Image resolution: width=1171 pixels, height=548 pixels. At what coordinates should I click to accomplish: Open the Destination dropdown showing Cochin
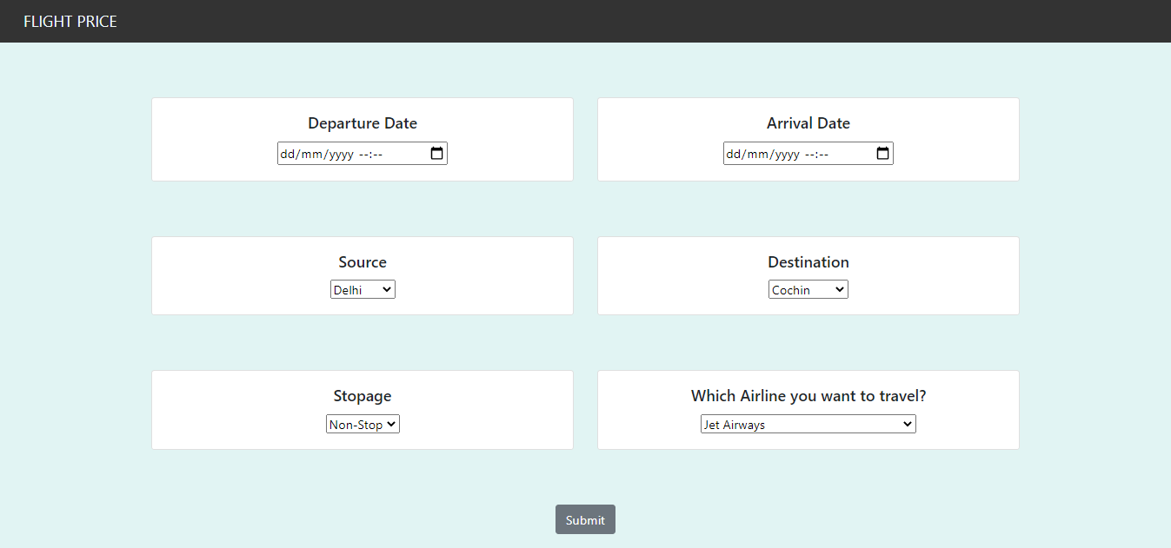click(808, 289)
